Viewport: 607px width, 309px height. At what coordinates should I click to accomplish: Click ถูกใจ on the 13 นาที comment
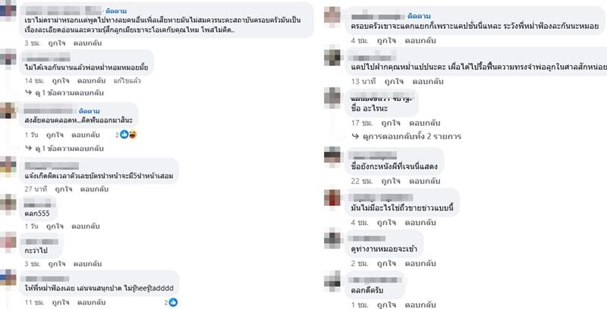pyautogui.click(x=394, y=82)
